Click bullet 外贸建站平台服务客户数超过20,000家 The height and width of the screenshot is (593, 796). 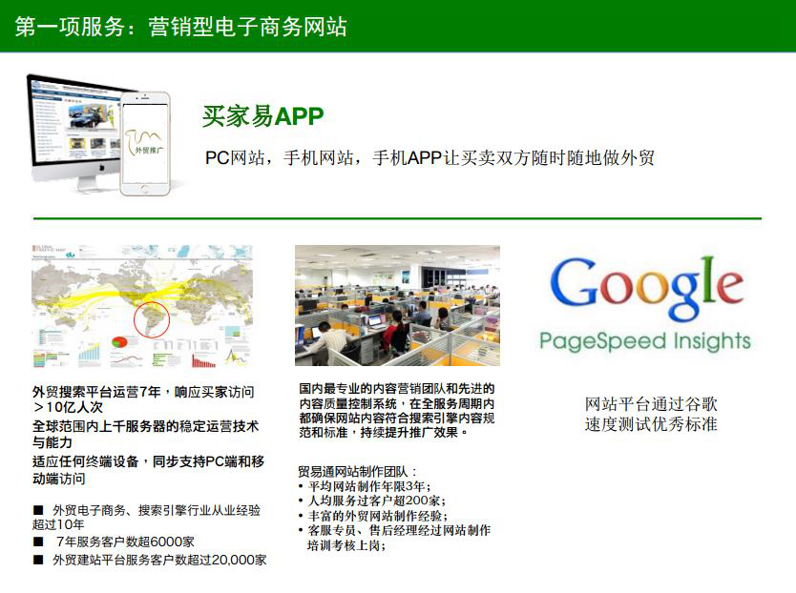point(159,560)
